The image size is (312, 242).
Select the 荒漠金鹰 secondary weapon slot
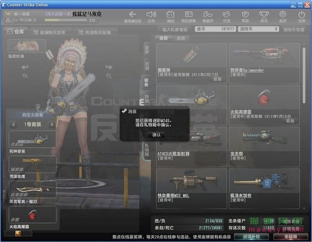click(33, 164)
